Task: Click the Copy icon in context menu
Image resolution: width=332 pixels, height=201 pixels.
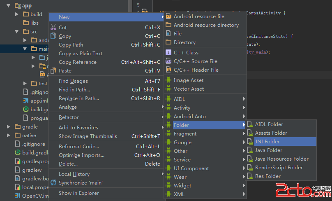Action: [x=53, y=36]
